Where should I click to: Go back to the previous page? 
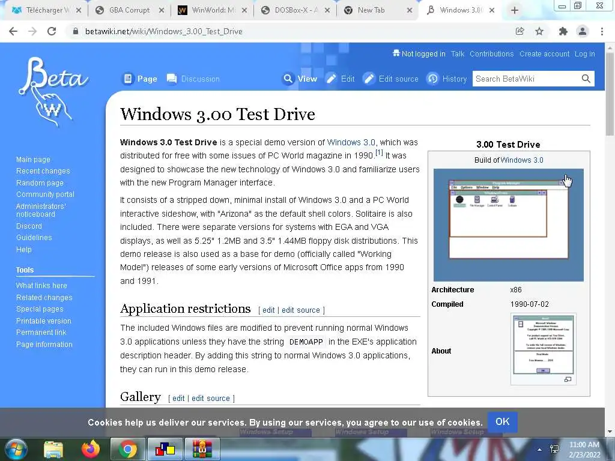tap(13, 31)
